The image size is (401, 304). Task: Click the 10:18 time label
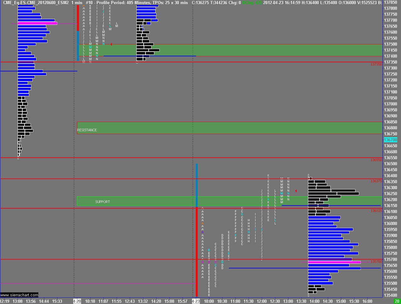click(90, 301)
